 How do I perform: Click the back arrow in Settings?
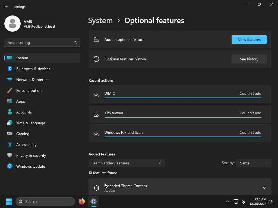click(7, 6)
